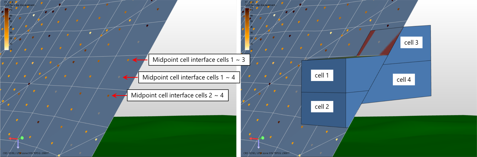The width and height of the screenshot is (477, 157).
Task: Click the 'cell 2' label
Action: click(x=322, y=107)
